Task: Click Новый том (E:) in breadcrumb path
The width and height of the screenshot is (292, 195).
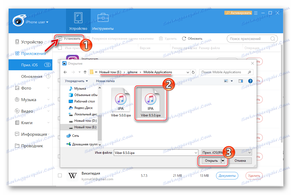Action: 110,72
